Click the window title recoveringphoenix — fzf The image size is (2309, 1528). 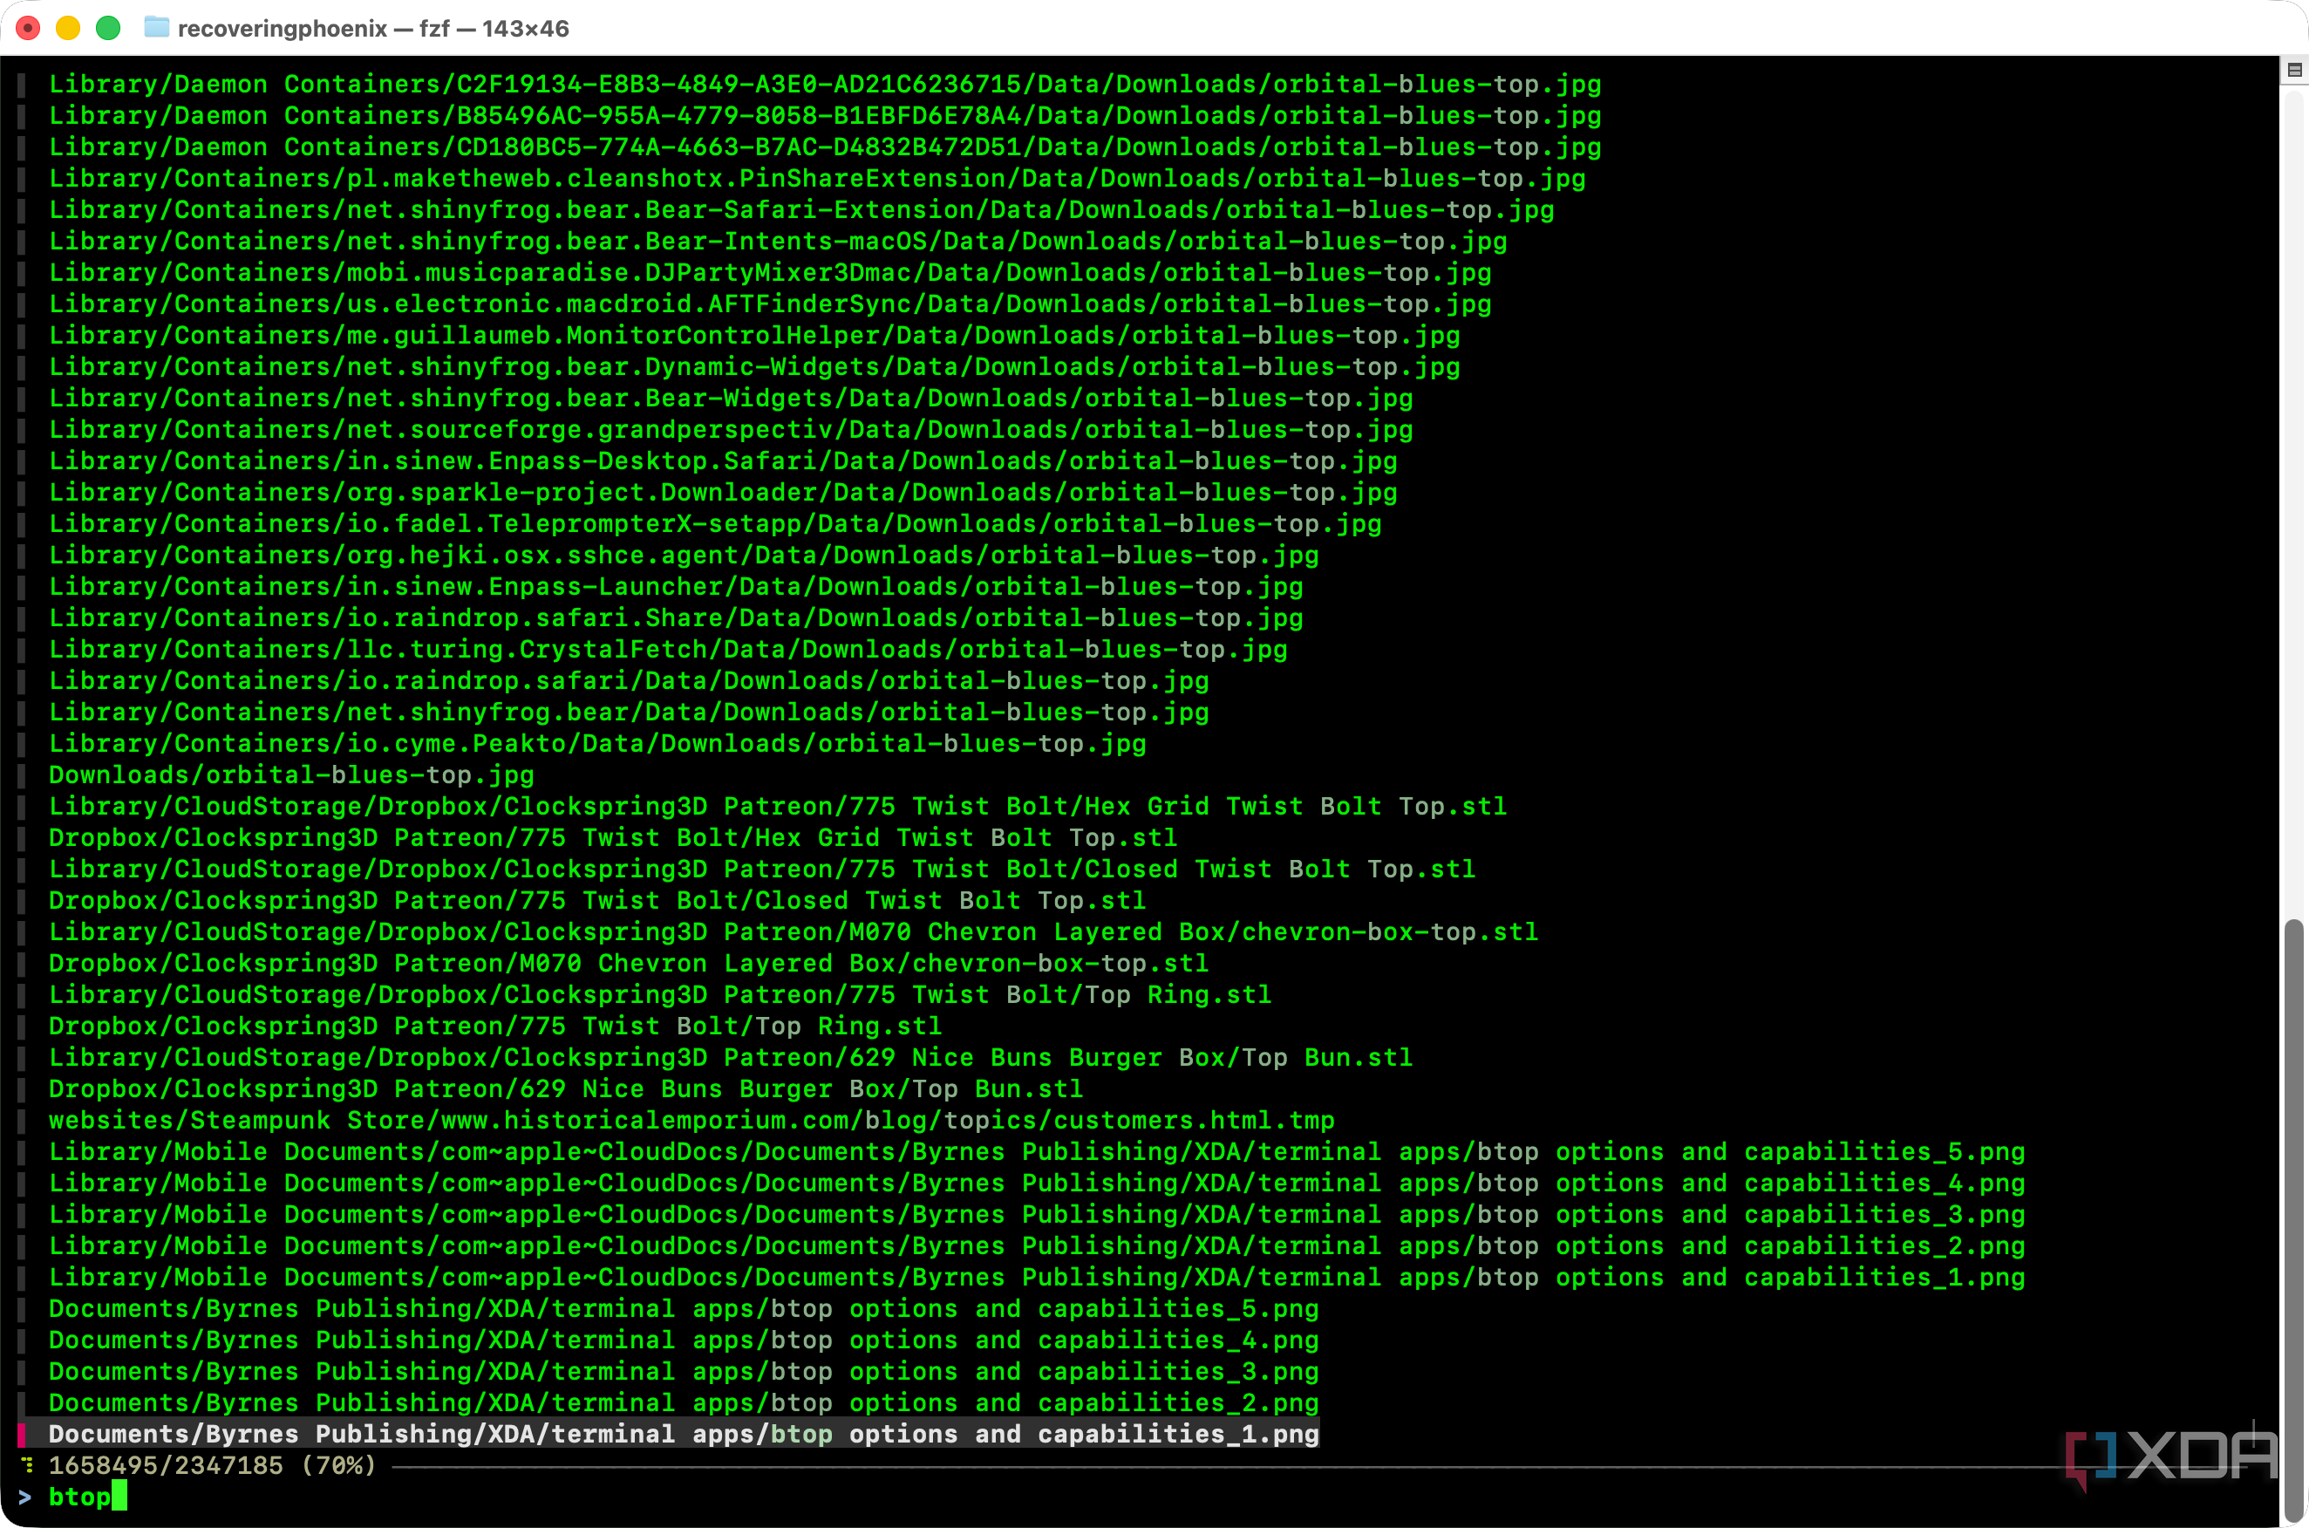click(x=372, y=28)
